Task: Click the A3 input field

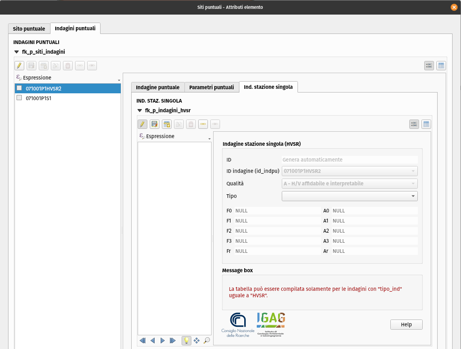Action: (x=375, y=241)
